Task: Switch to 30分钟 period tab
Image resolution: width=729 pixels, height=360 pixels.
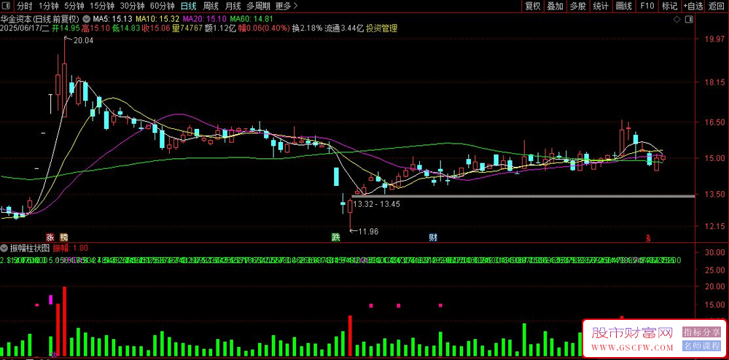Action: (132, 6)
